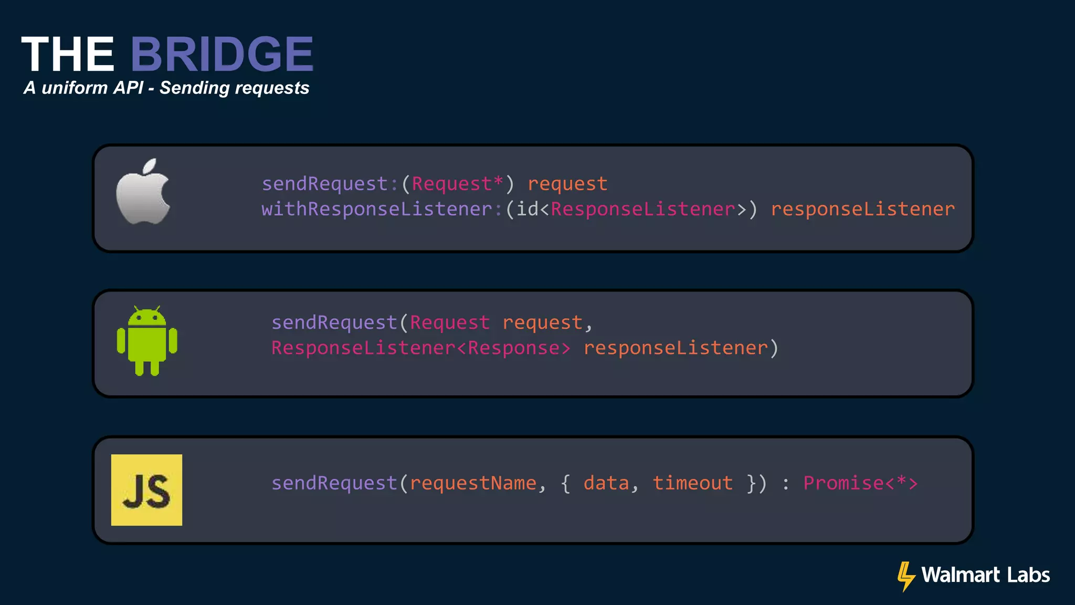Click sendRequest in the Android code box
The image size is (1075, 605).
(334, 322)
